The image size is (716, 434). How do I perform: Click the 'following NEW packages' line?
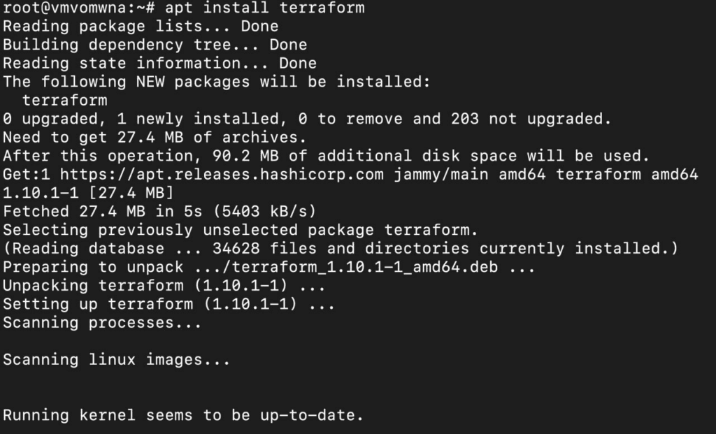(x=216, y=82)
